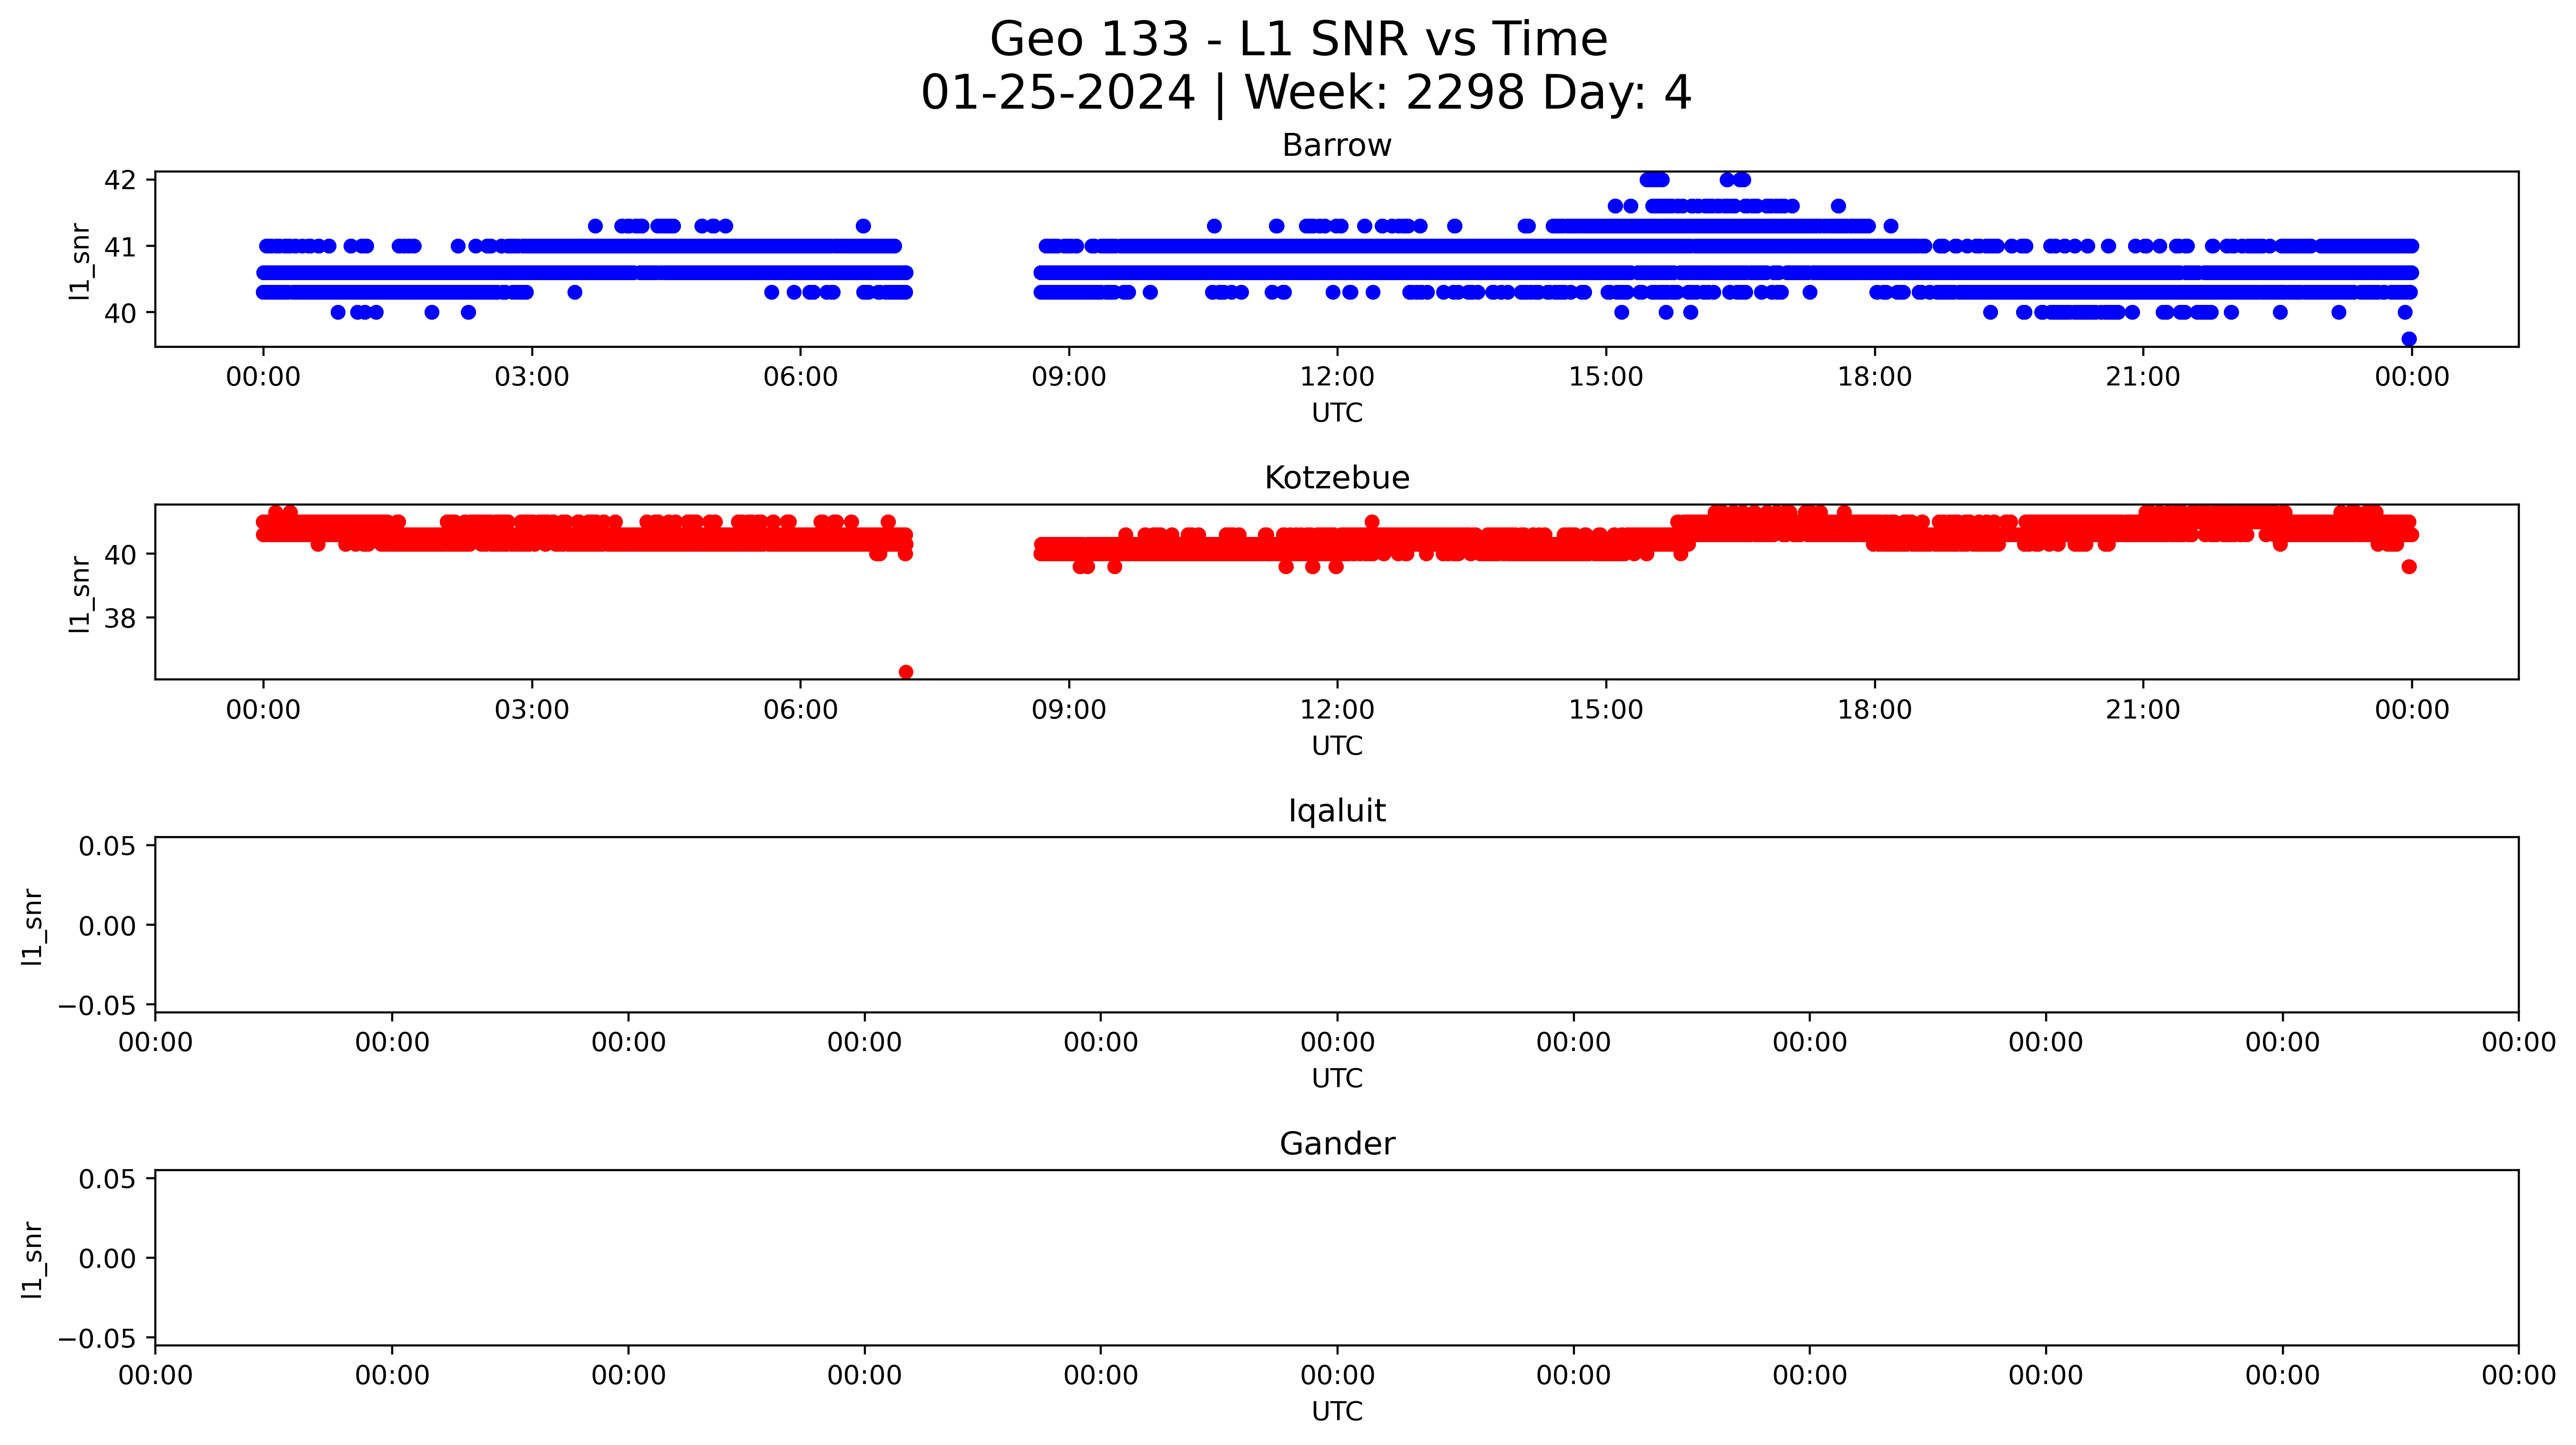Click the l1_snr axis label of Gander plot
The height and width of the screenshot is (1445, 2576).
tap(32, 1260)
